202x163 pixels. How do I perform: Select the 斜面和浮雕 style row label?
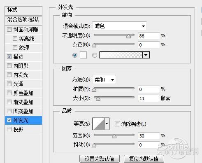pos(26,30)
